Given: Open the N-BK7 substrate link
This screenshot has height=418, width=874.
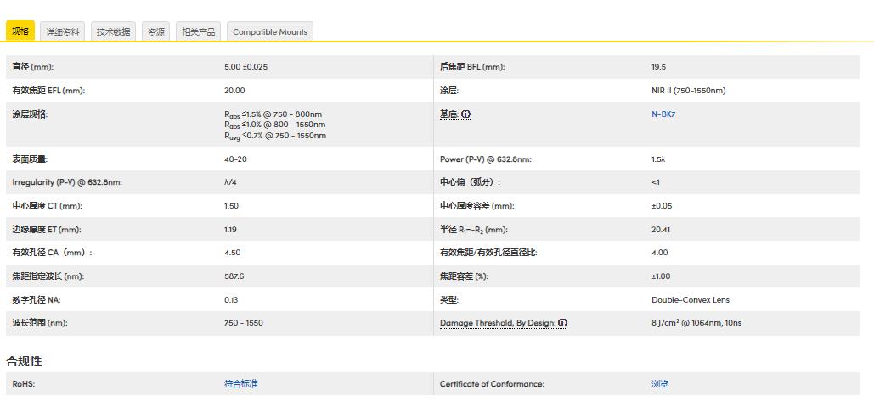Looking at the screenshot, I should (663, 114).
